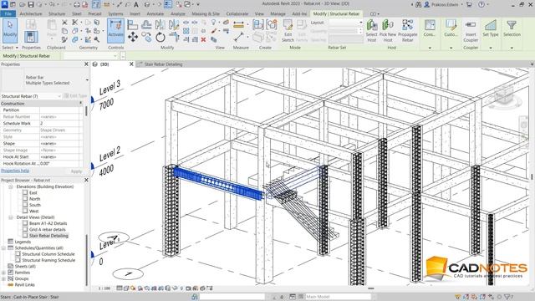Click the Propagate Rebar tool

click(x=407, y=31)
